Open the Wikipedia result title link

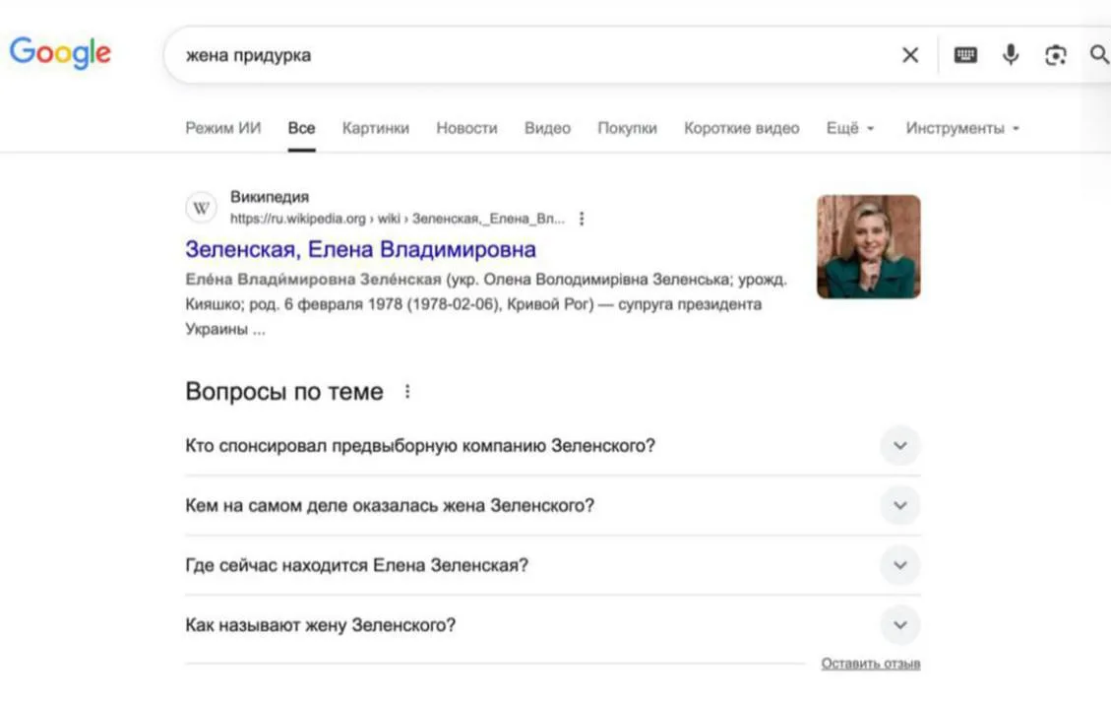tap(360, 249)
